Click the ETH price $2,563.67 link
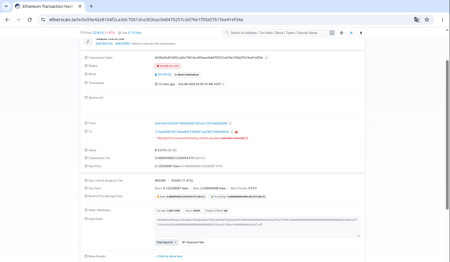The image size is (450, 262). [98, 33]
